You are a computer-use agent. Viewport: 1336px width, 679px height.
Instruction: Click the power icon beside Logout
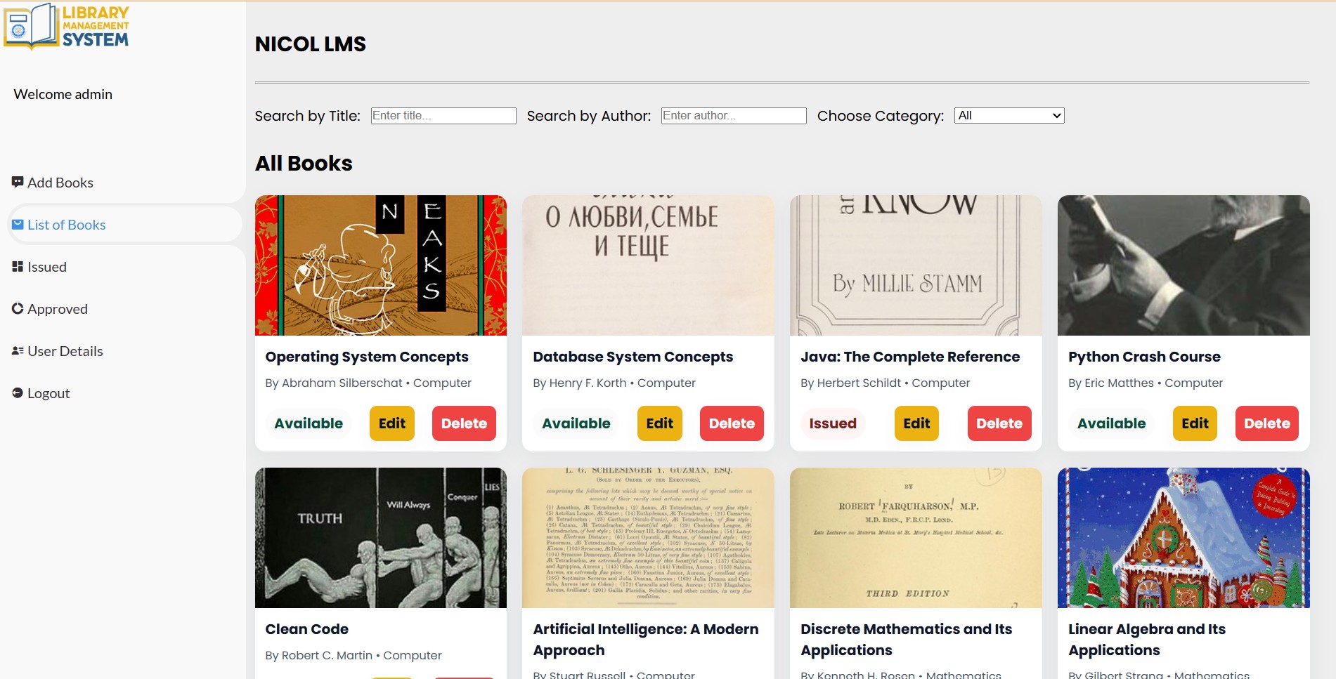click(18, 393)
